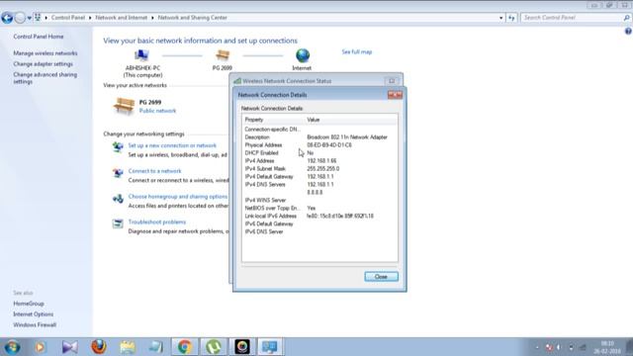Click the Back navigation arrow

point(7,18)
